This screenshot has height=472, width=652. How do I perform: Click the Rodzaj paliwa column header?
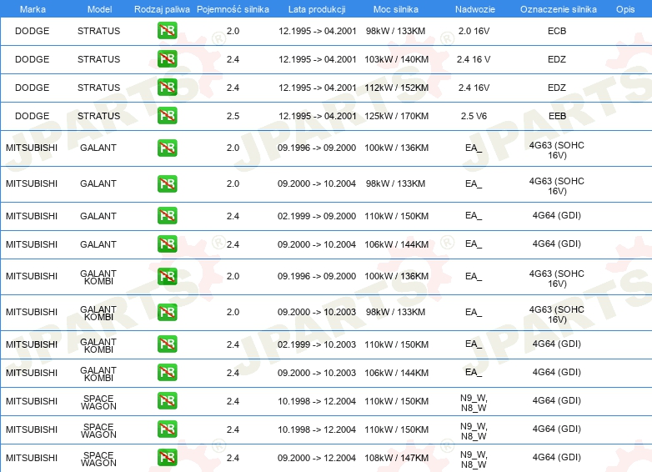pos(162,8)
